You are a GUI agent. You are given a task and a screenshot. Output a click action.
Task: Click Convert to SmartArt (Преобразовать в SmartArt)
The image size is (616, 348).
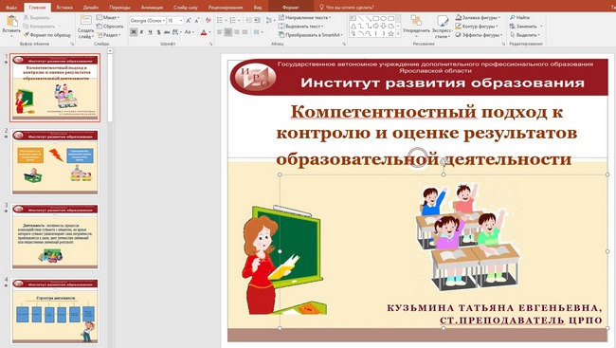311,35
